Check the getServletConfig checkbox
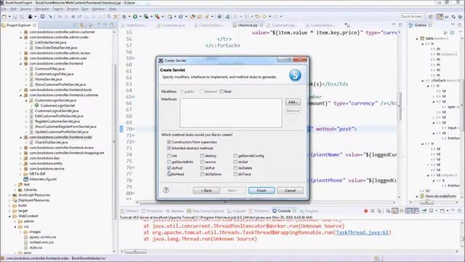This screenshot has width=465, height=262. click(235, 156)
